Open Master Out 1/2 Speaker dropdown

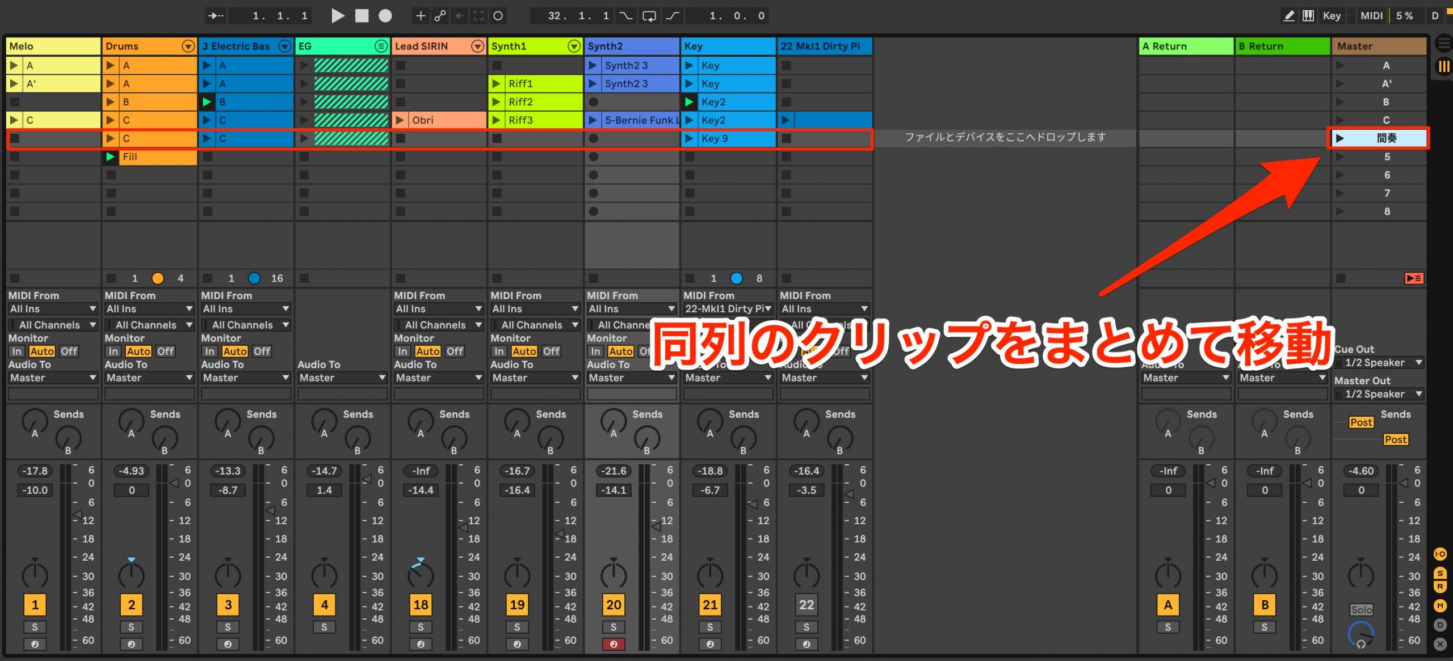pos(1379,394)
